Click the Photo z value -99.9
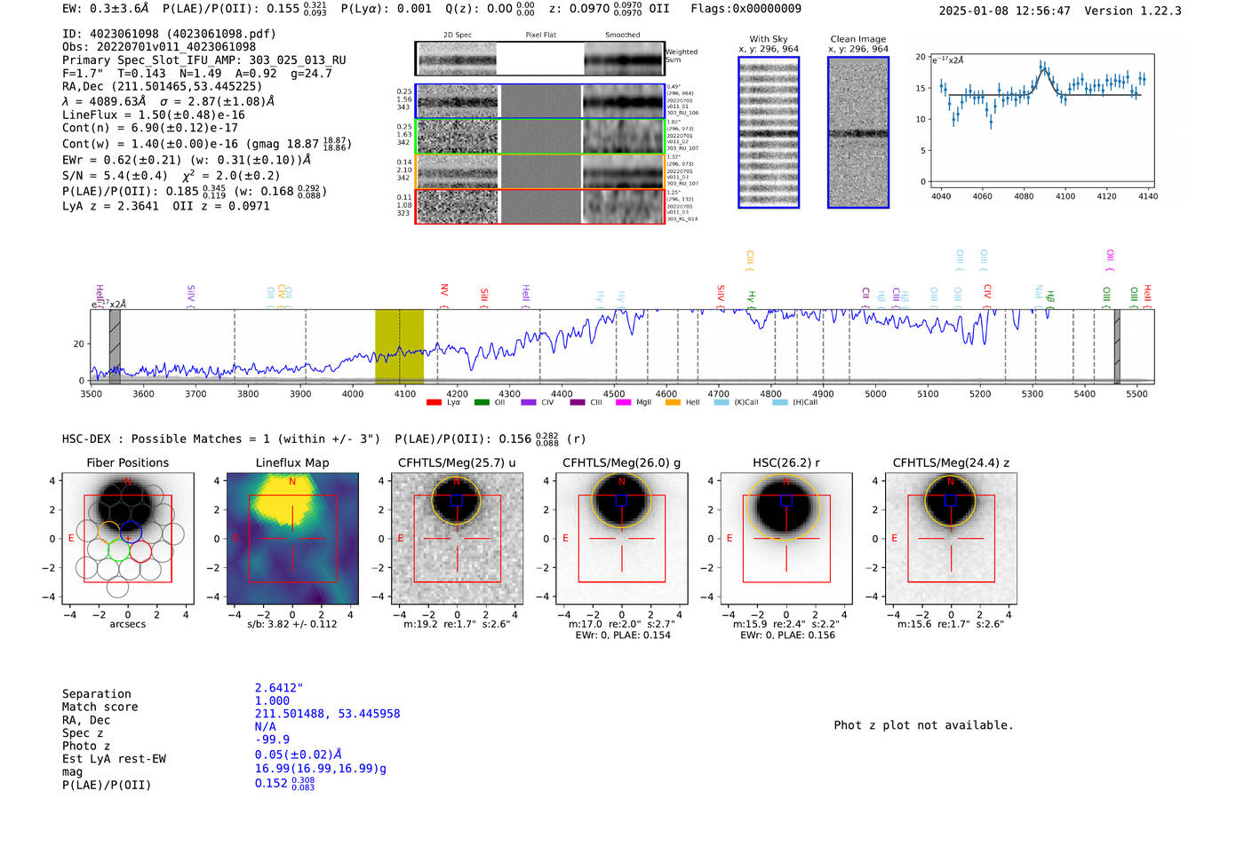The image size is (1244, 846). (272, 739)
